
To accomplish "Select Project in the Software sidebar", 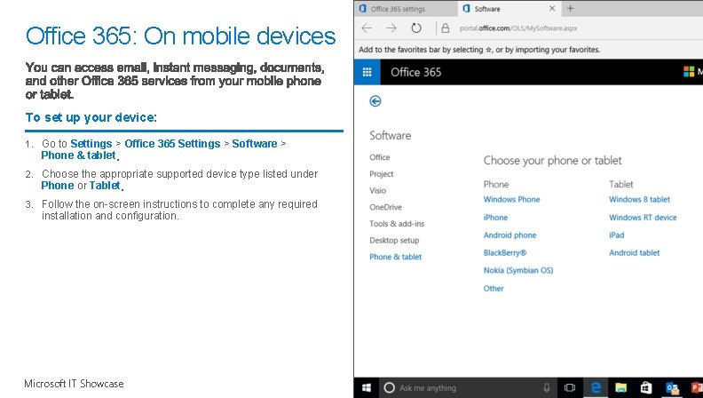I will pyautogui.click(x=382, y=174).
